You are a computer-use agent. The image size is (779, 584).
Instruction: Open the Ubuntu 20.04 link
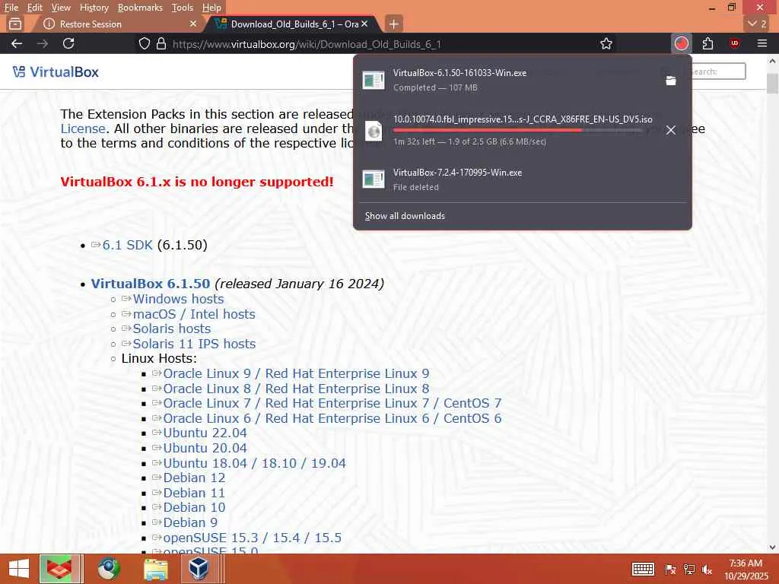(205, 448)
